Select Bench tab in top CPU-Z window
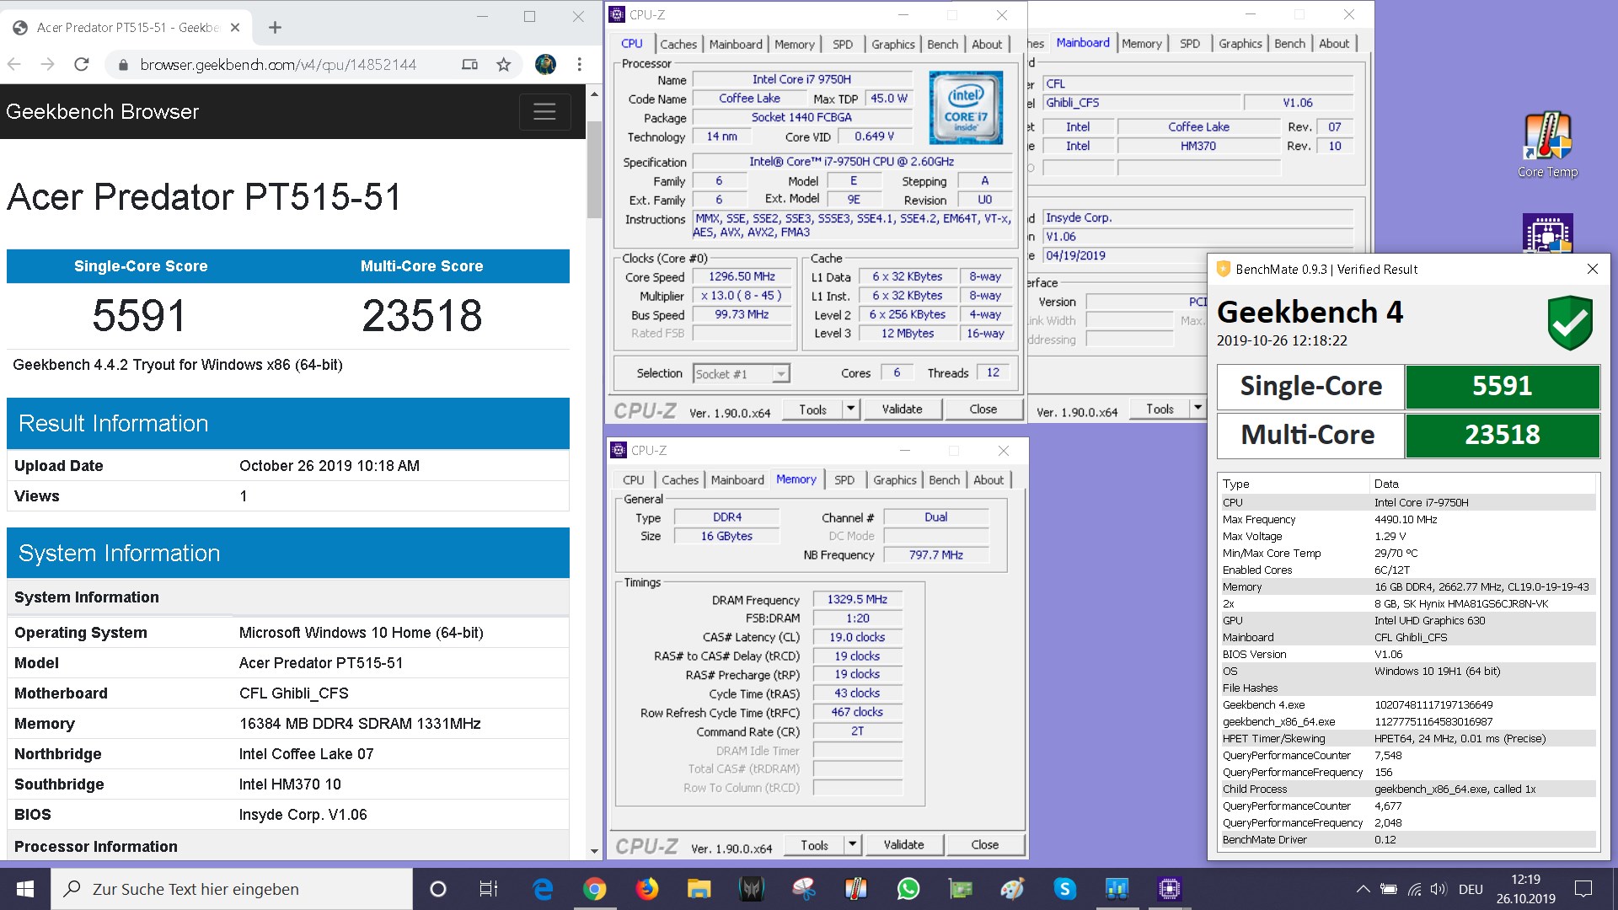 (x=943, y=45)
